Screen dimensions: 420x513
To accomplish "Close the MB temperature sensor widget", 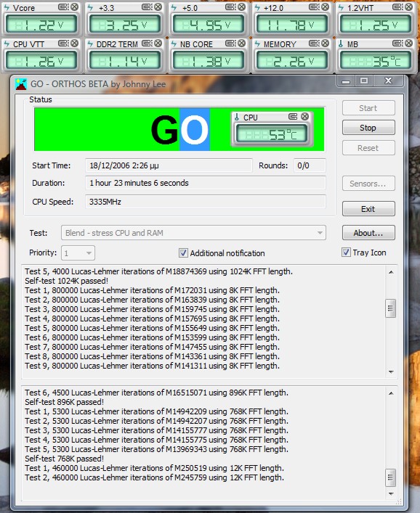I will click(x=409, y=44).
